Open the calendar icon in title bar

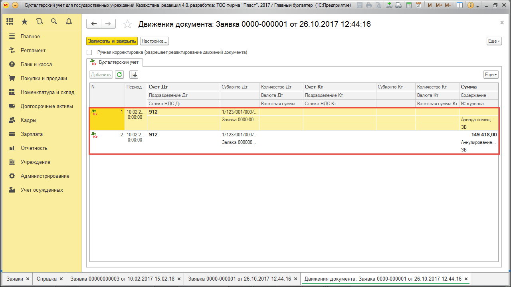pyautogui.click(x=418, y=6)
